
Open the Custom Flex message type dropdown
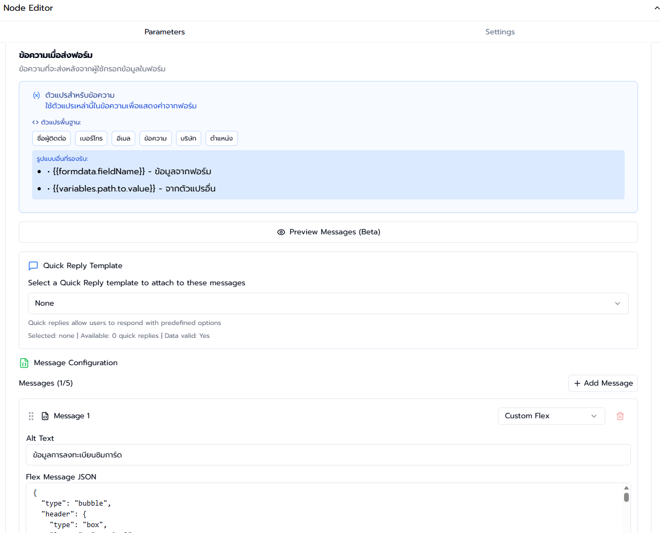551,416
